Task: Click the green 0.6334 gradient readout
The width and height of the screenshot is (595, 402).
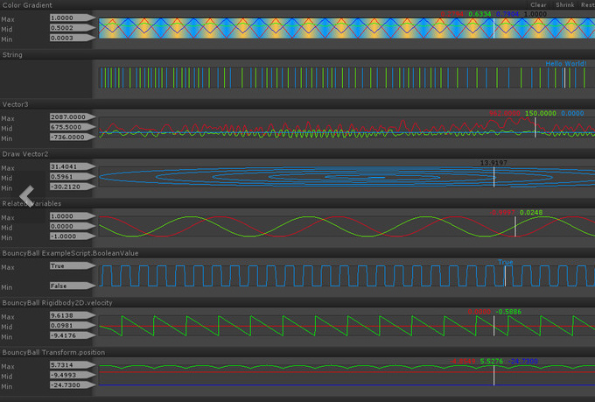Action: (x=479, y=14)
